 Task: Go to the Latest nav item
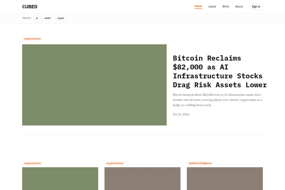tap(212, 7)
